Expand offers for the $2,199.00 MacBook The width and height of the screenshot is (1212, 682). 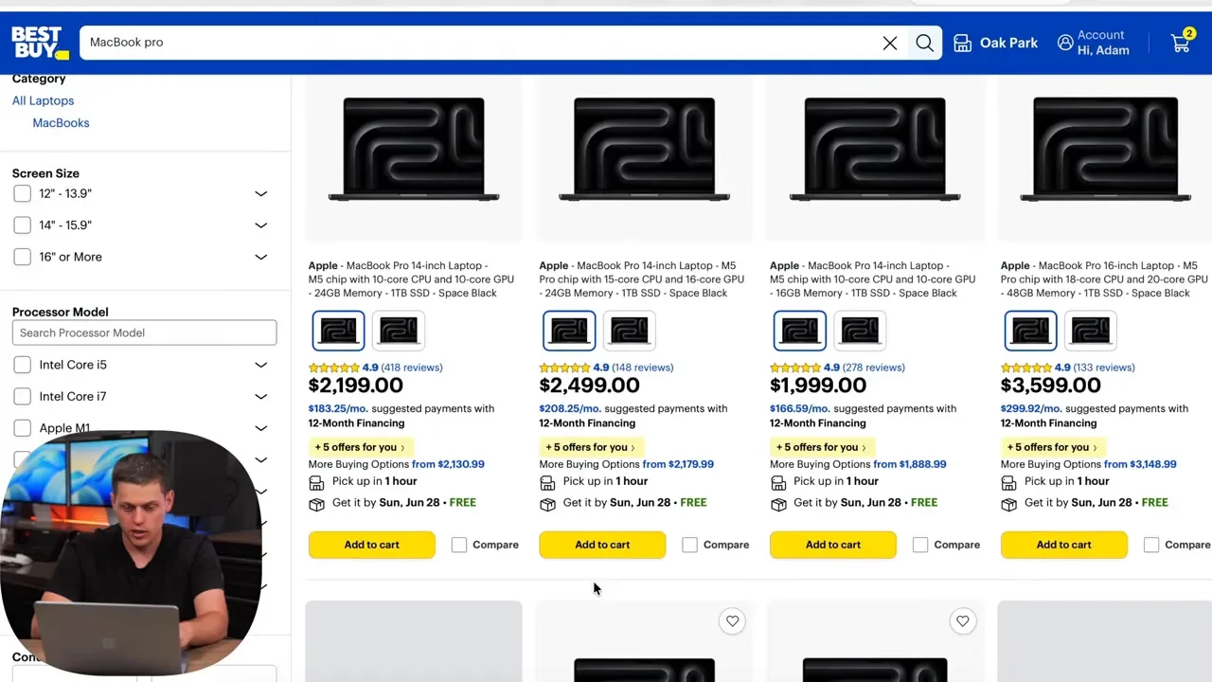(x=360, y=447)
